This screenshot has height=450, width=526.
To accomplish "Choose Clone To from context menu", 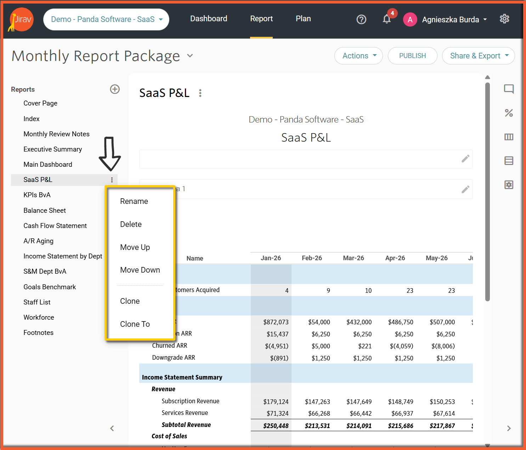I will [135, 324].
